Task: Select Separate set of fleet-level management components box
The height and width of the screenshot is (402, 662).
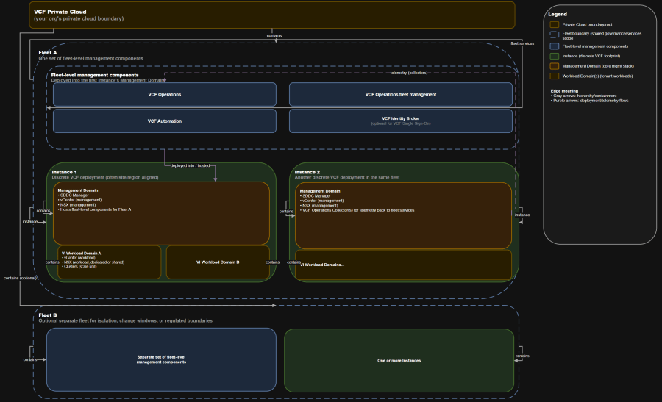Action: coord(161,359)
